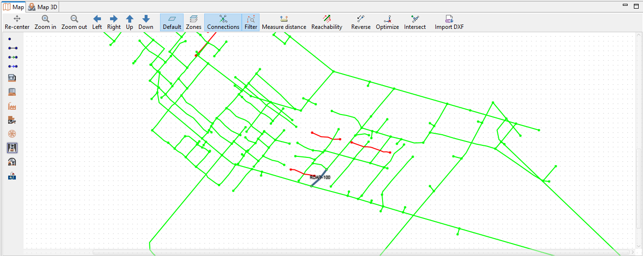
Task: Select the Intersect tool
Action: [415, 23]
